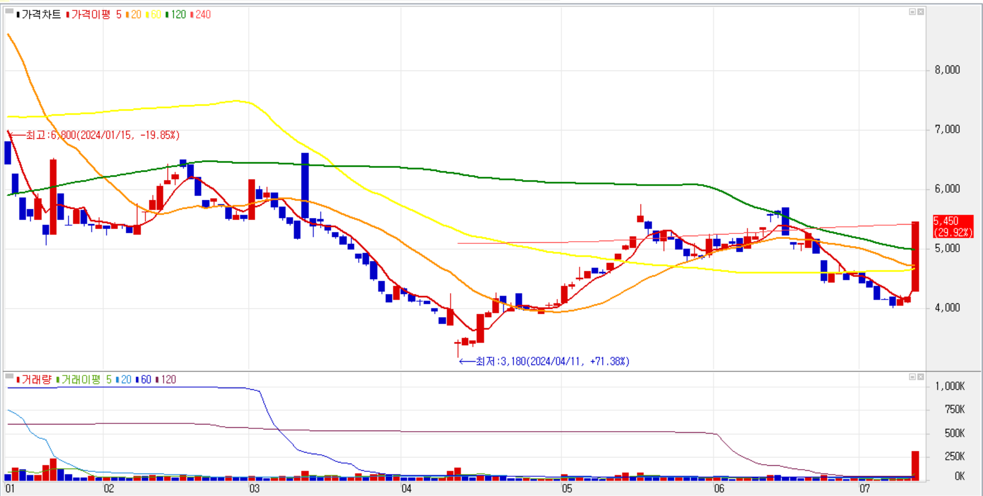Click the 7,000 price axis label
Image resolution: width=983 pixels, height=496 pixels.
click(x=947, y=129)
